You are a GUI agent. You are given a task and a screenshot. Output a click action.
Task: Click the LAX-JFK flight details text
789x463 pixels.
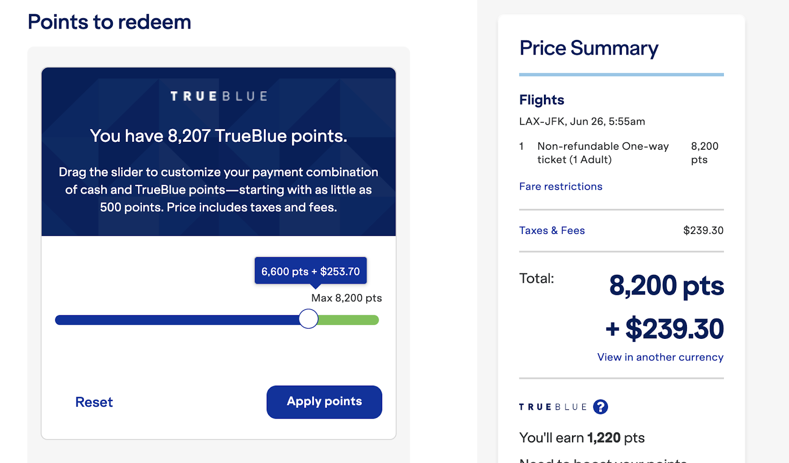(x=582, y=122)
